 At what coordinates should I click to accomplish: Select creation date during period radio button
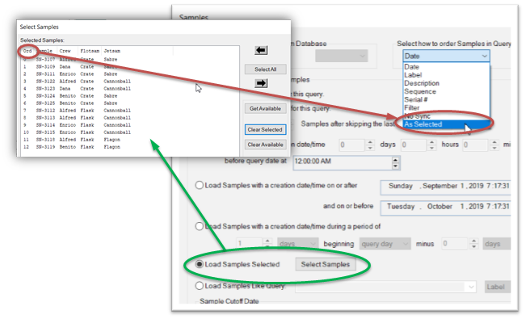199,226
